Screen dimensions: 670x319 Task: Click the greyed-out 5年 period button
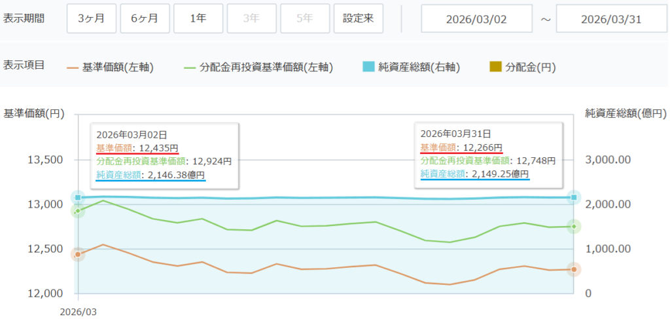pyautogui.click(x=305, y=18)
